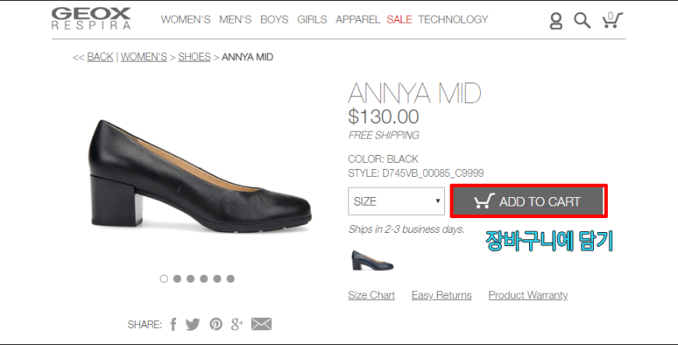Image resolution: width=678 pixels, height=345 pixels.
Task: Select the last image carousel dot
Action: (231, 279)
